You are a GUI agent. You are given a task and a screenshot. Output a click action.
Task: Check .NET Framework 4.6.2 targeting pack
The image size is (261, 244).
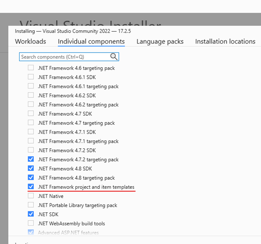(31, 104)
